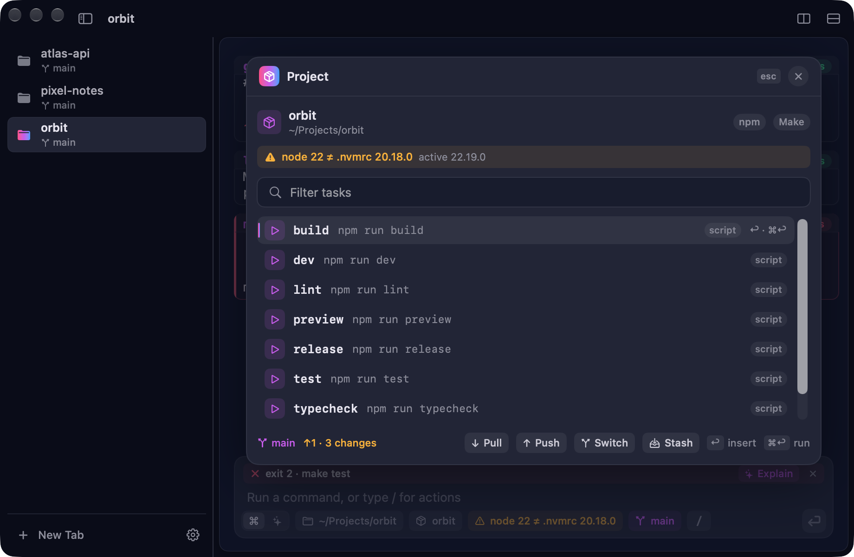
Task: Open the pixel-notes tab in sidebar
Action: (107, 97)
